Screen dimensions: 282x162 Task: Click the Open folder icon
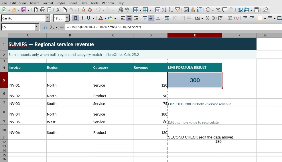point(14,10)
